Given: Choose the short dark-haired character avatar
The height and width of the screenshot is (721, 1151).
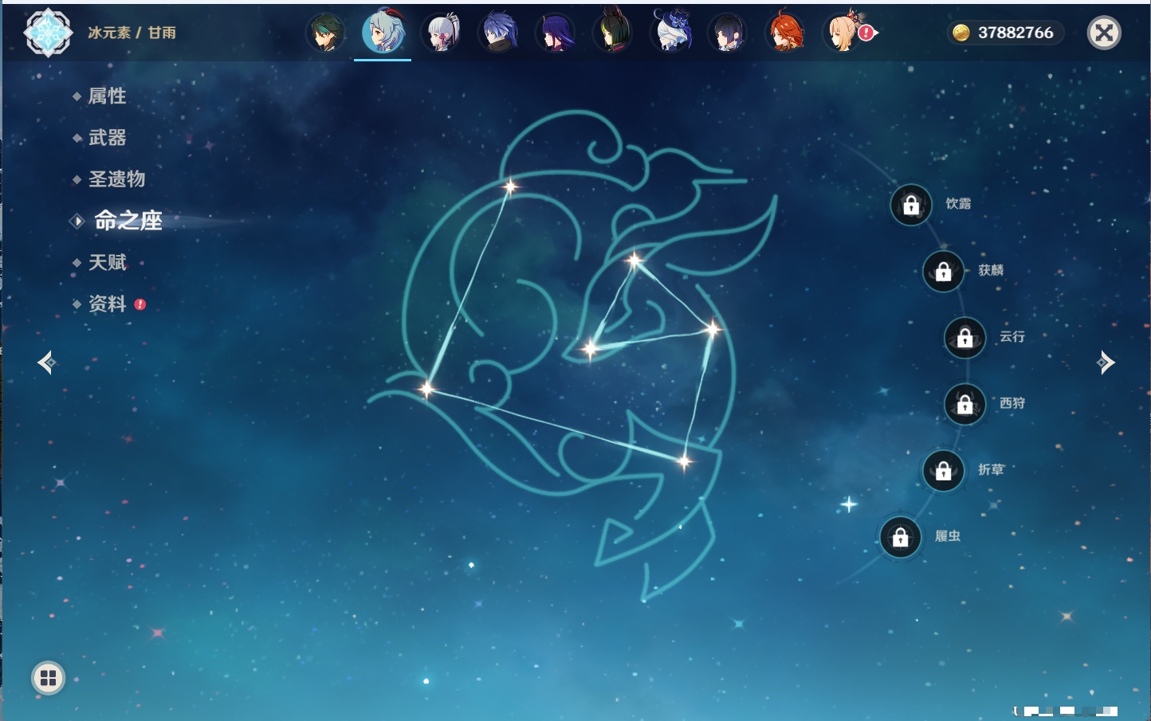Looking at the screenshot, I should (729, 33).
